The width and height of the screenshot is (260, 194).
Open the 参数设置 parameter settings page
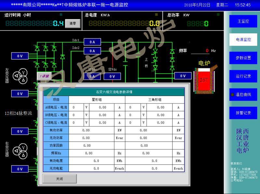[x=243, y=58]
